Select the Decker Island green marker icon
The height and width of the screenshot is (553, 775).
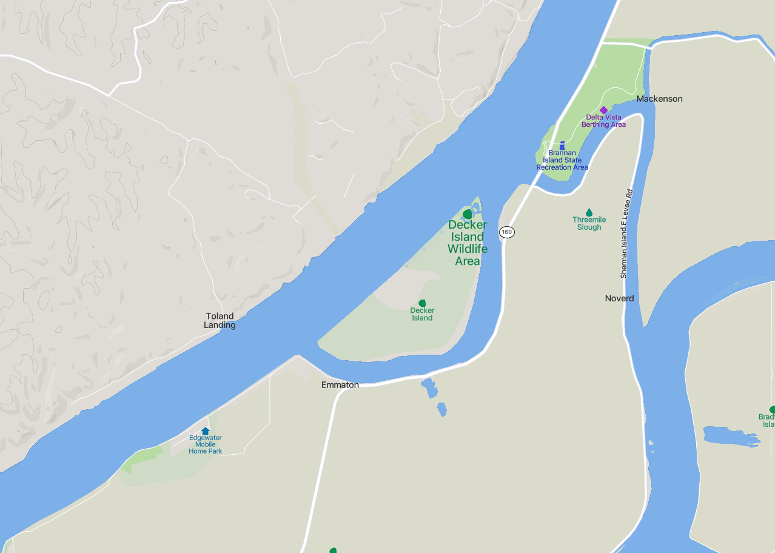(422, 303)
